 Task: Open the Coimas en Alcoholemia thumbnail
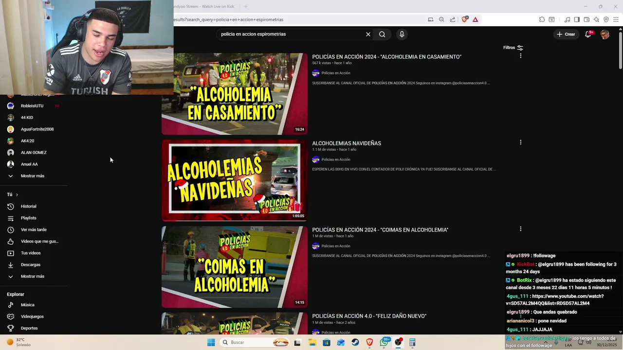pos(235,267)
